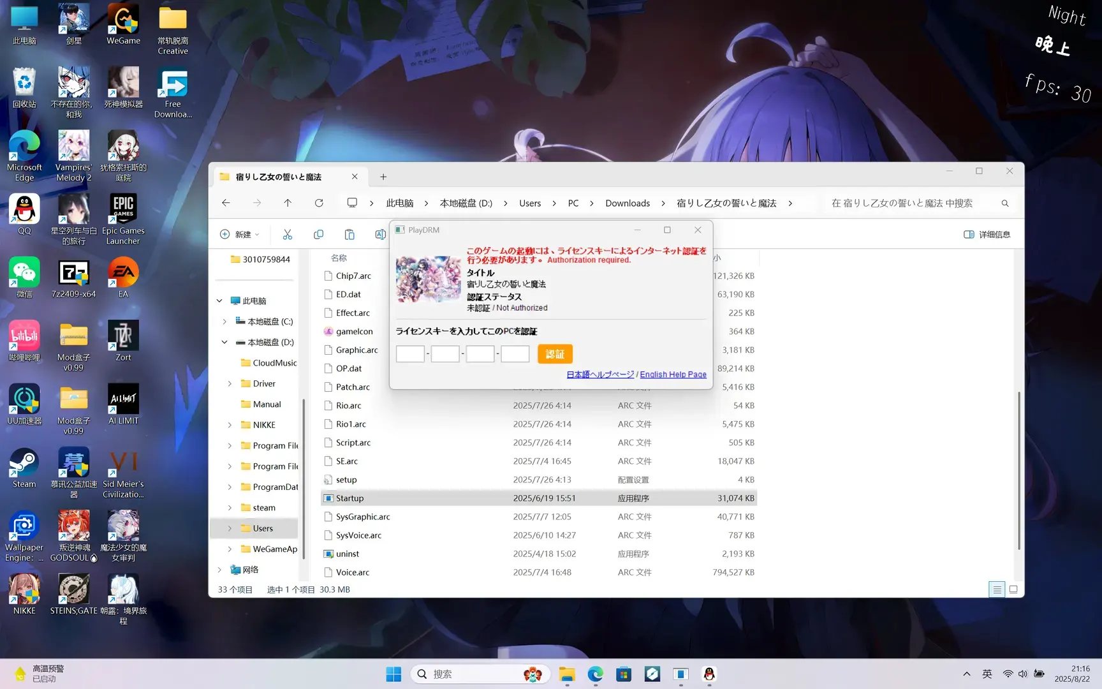This screenshot has height=689, width=1102.
Task: Open the bilibili (哔哩哔哩) desktop icon
Action: (x=24, y=341)
